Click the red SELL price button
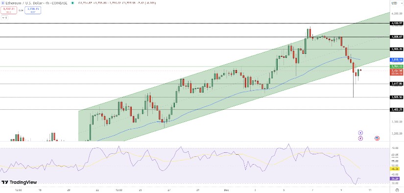This screenshot has height=193, width=404. pyautogui.click(x=9, y=10)
